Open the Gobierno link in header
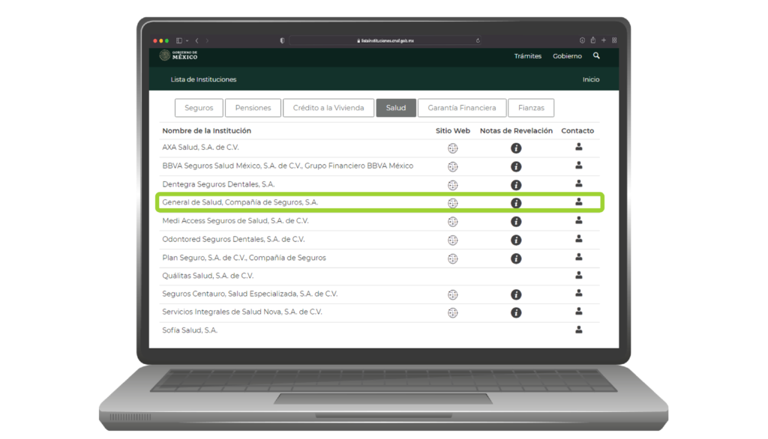 (x=567, y=56)
